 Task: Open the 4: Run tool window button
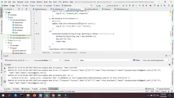tap(7, 89)
